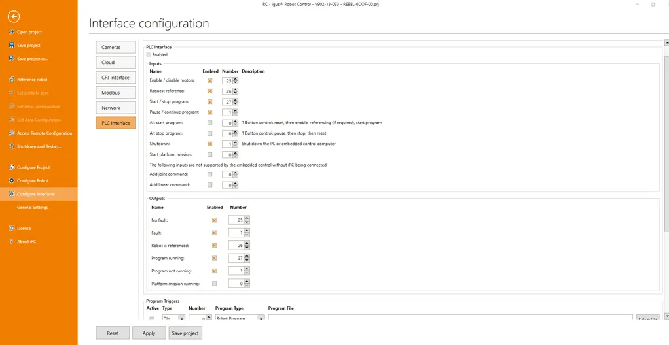Screen dimensions: 669x345
Task: Click Enable / disable motors number stepper
Action: pyautogui.click(x=236, y=80)
